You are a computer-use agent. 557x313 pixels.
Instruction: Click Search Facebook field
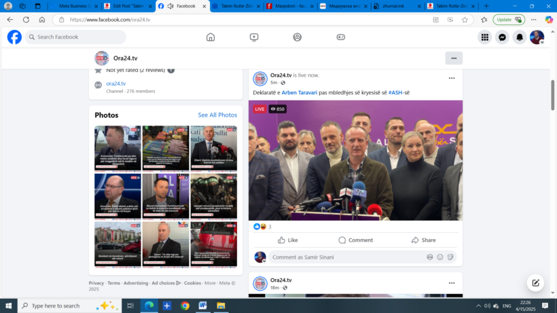pos(75,37)
